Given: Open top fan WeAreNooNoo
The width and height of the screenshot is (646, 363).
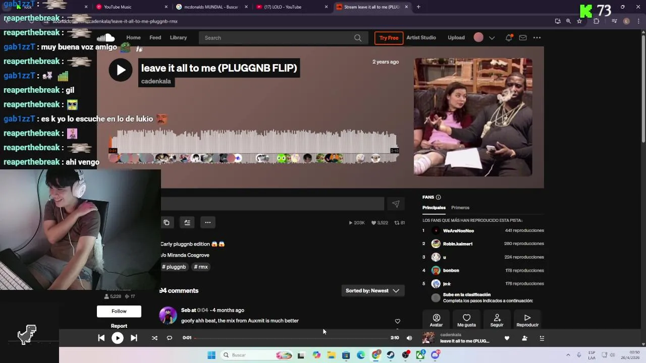Looking at the screenshot, I should pos(458,230).
